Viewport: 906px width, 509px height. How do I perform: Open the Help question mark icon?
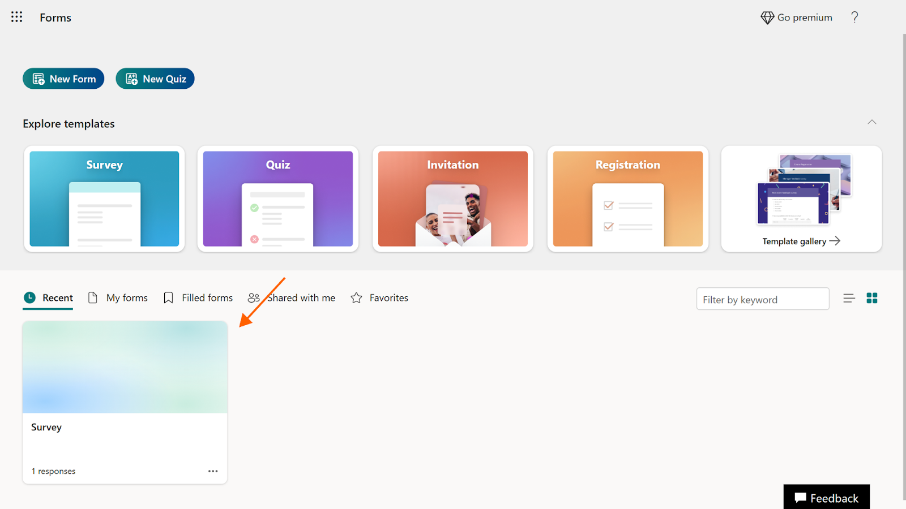tap(854, 17)
